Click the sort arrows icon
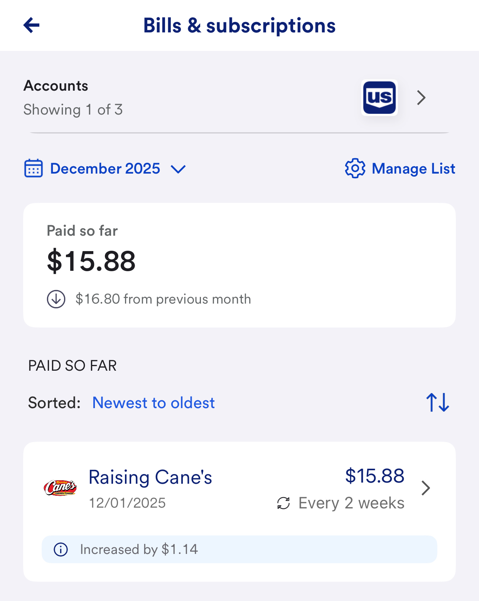The width and height of the screenshot is (479, 601). 438,403
